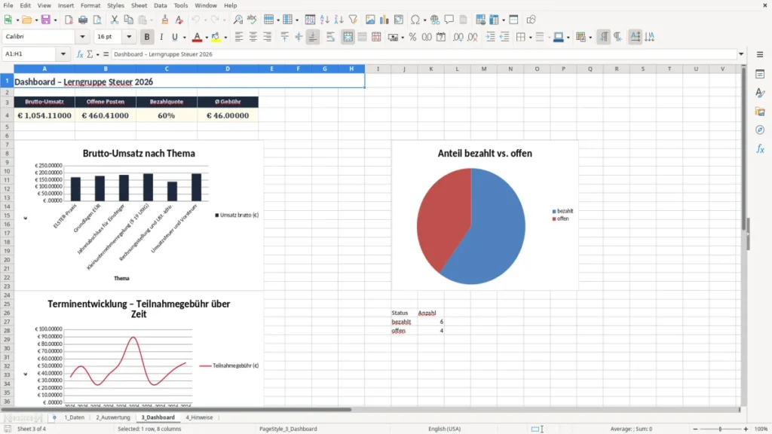This screenshot has width=772, height=434.
Task: Apply the yellow highlighting color swatch
Action: click(x=216, y=37)
